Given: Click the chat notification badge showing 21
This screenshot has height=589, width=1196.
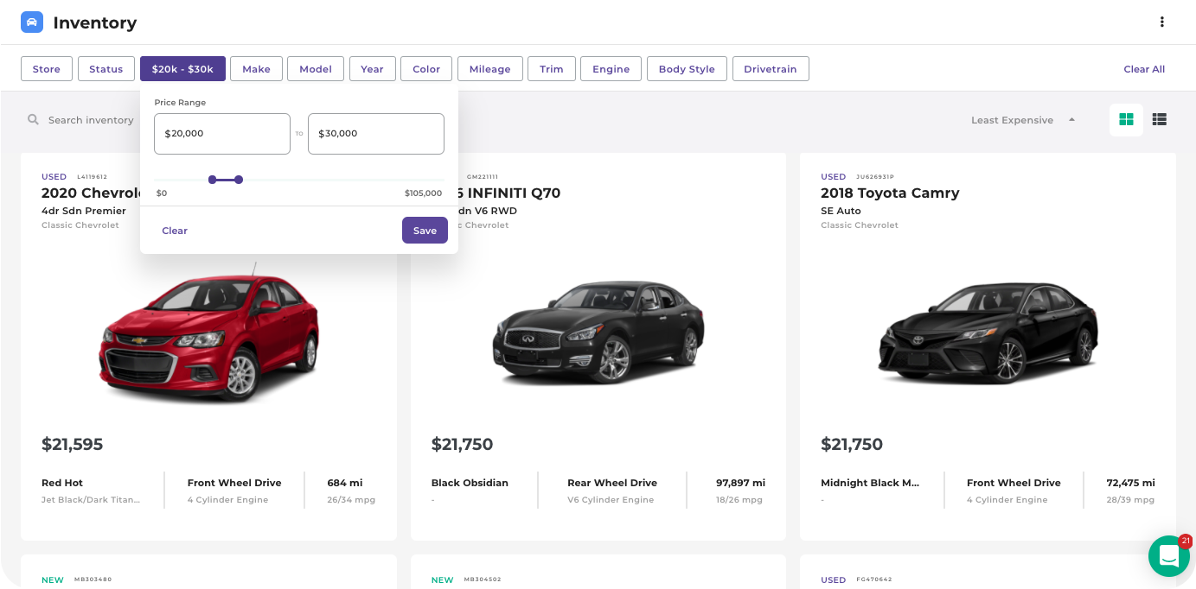Looking at the screenshot, I should 1185,541.
